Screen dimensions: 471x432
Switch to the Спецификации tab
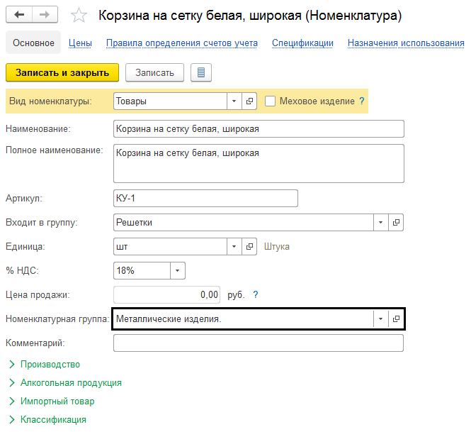point(302,43)
